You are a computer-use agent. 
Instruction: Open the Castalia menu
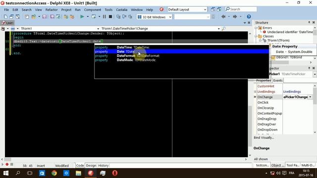click(121, 10)
